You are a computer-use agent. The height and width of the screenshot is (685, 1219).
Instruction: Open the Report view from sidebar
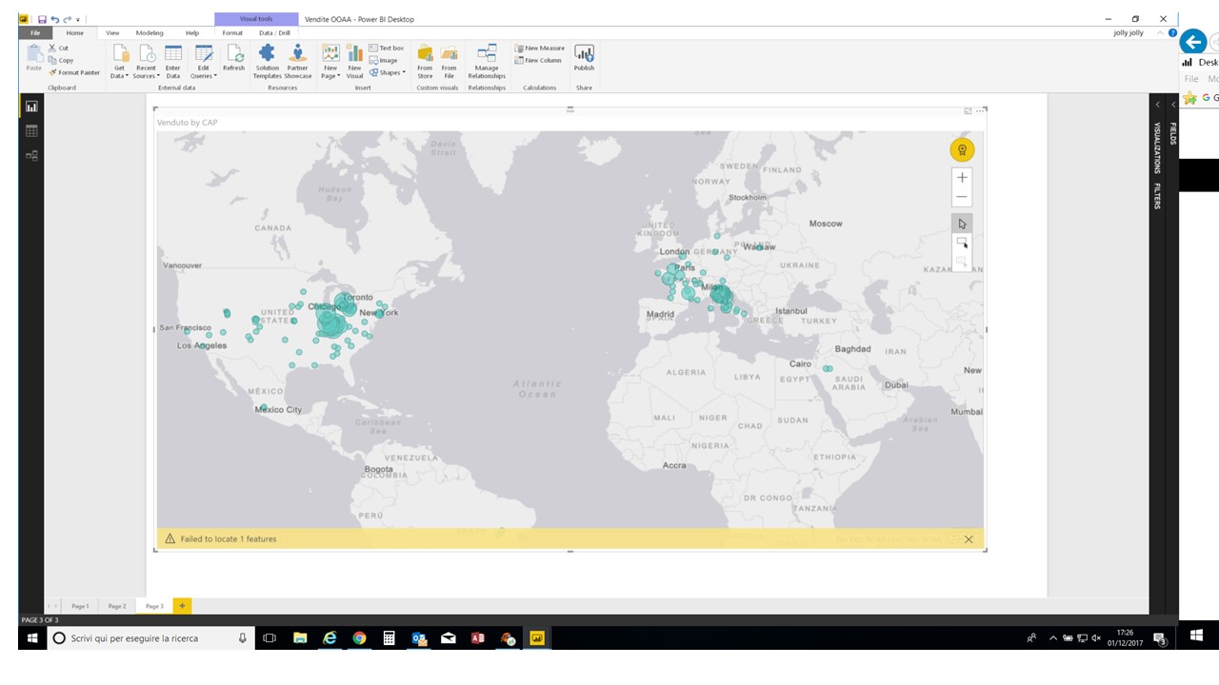(31, 108)
